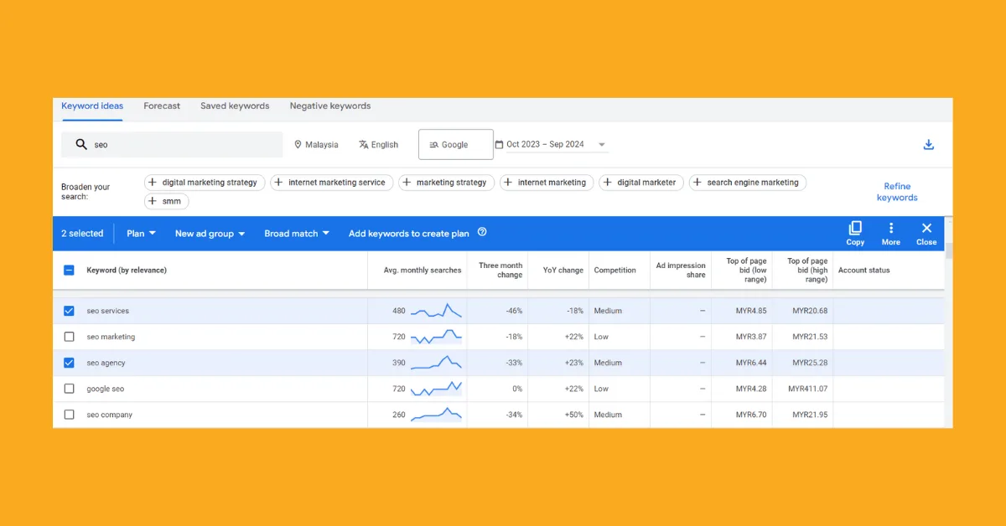Check the 'google seo' row checkbox

point(69,389)
